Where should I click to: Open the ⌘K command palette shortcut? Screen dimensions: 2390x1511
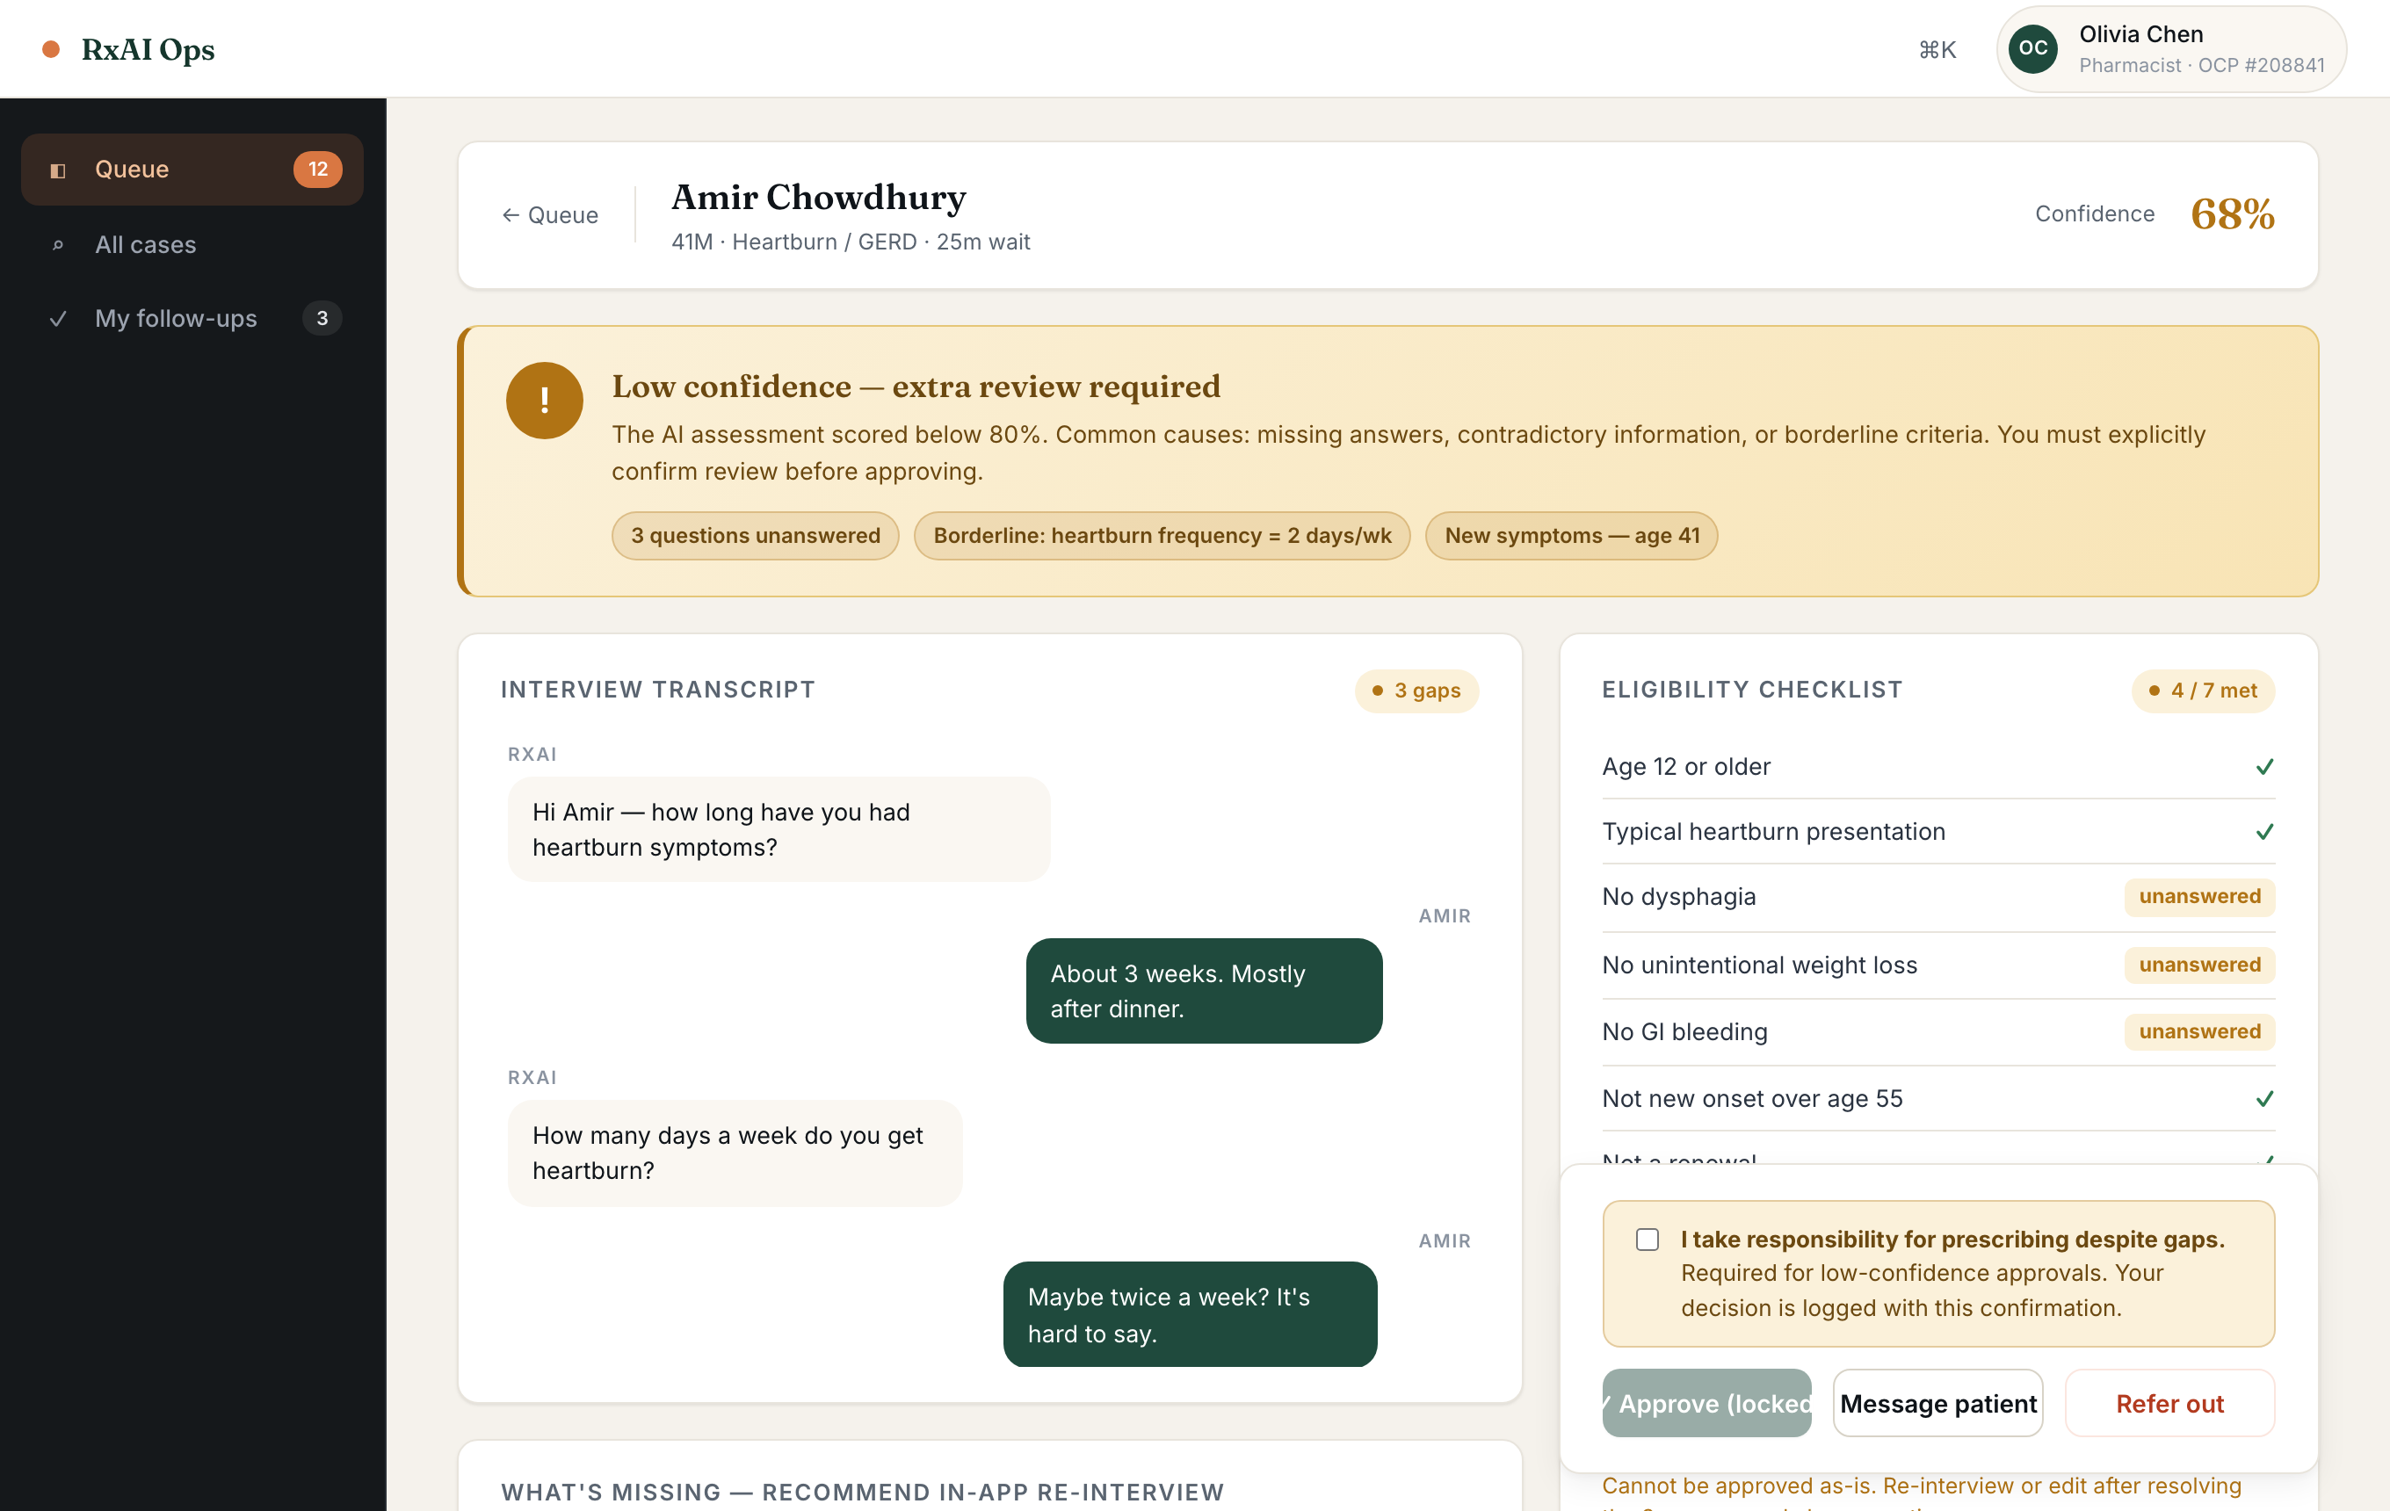pyautogui.click(x=1937, y=48)
